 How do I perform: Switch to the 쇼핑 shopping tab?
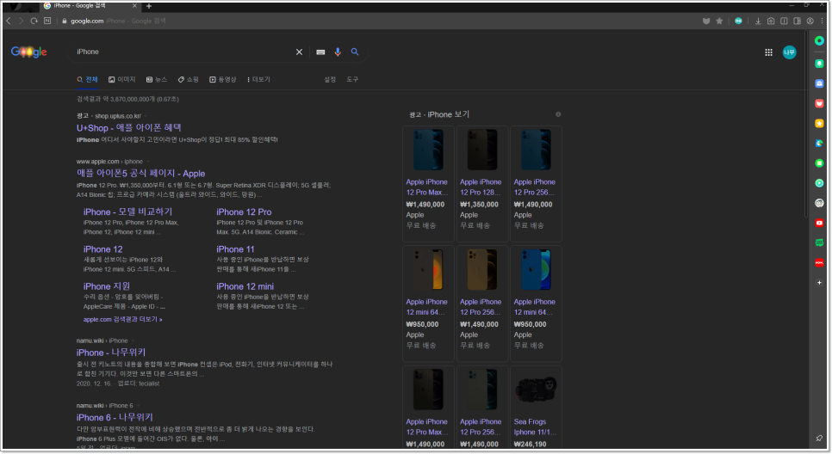(x=189, y=79)
